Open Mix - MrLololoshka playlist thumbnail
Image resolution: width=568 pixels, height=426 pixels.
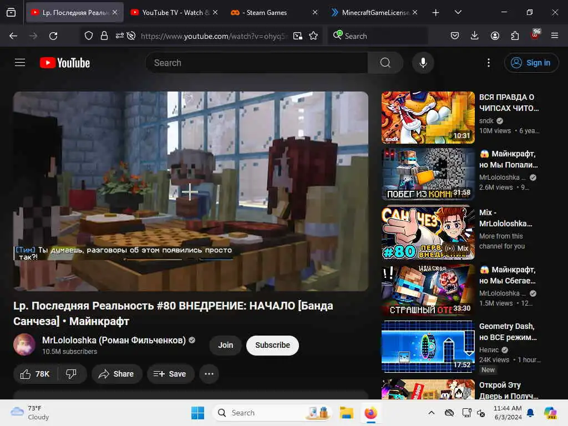click(x=428, y=232)
